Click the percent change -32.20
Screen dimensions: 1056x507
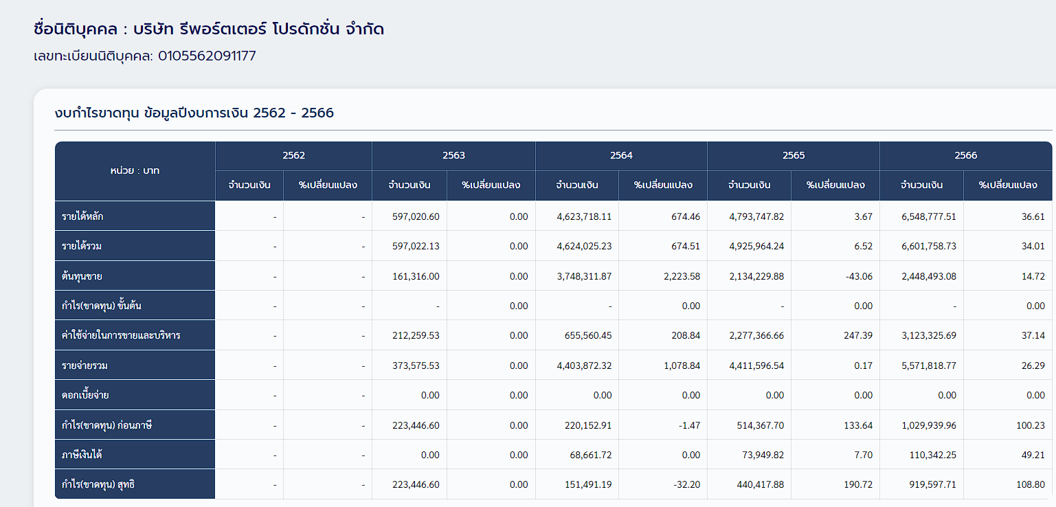pos(687,484)
